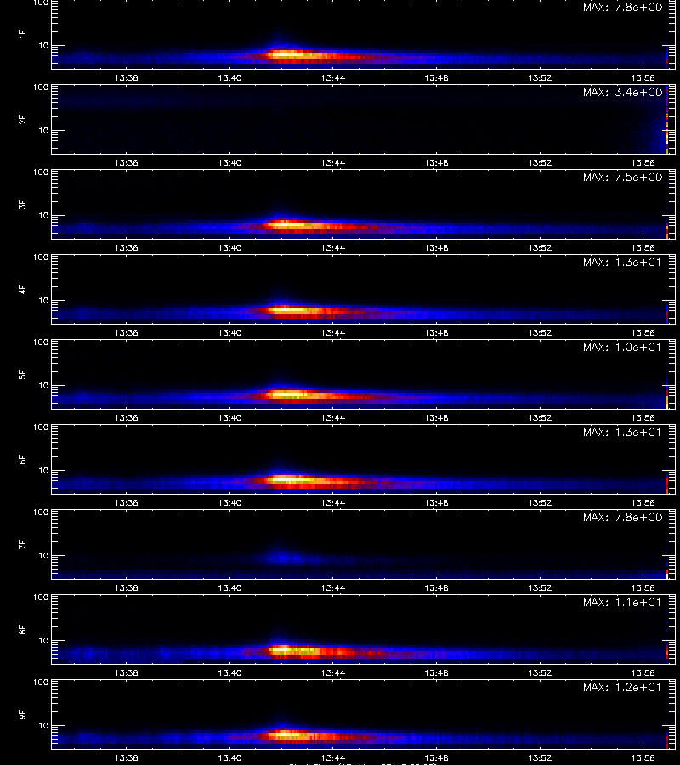Viewport: 680px width, 765px height.
Task: Click the 13:48 tick label under 3F
Action: click(x=437, y=247)
